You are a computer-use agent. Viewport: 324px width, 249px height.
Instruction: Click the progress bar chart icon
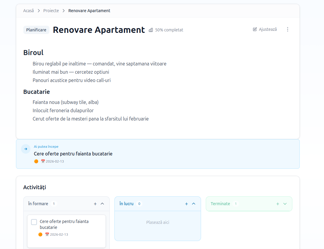[x=151, y=30]
